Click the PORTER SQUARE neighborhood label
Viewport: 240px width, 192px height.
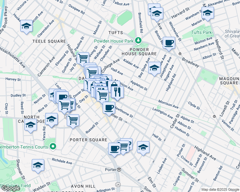pyautogui.click(x=89, y=140)
